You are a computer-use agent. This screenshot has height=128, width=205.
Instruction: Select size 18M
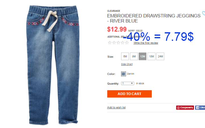pyautogui.click(x=151, y=56)
